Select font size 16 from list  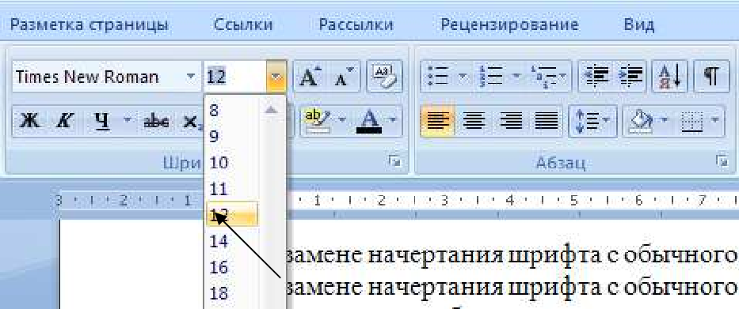[x=219, y=268]
